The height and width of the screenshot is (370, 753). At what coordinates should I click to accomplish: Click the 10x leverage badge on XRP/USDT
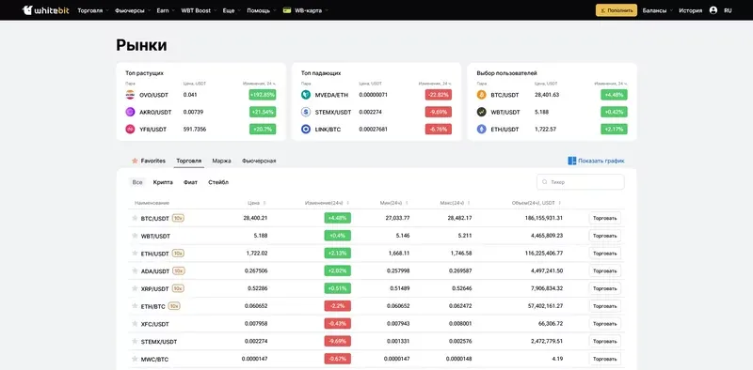[178, 288]
